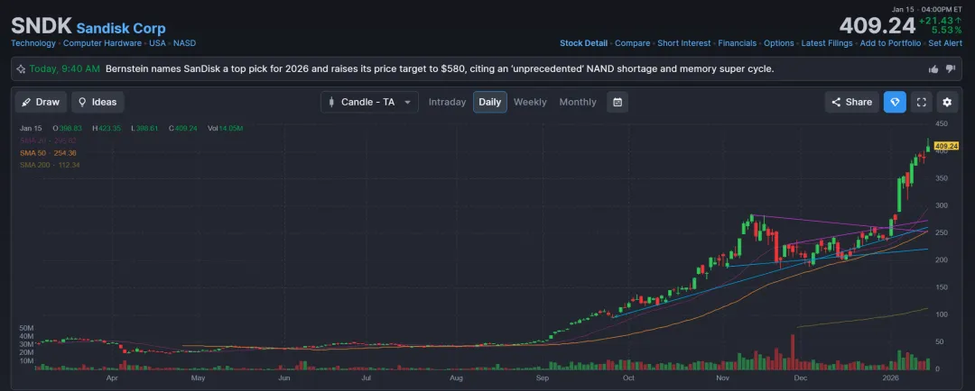Click the AI sparkle icon beside Today

pos(21,68)
